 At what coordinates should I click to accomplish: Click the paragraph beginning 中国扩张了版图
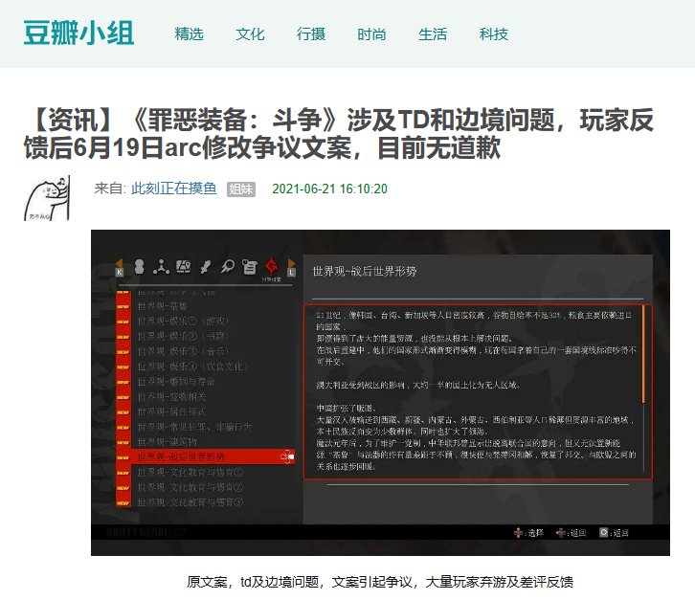coord(476,437)
